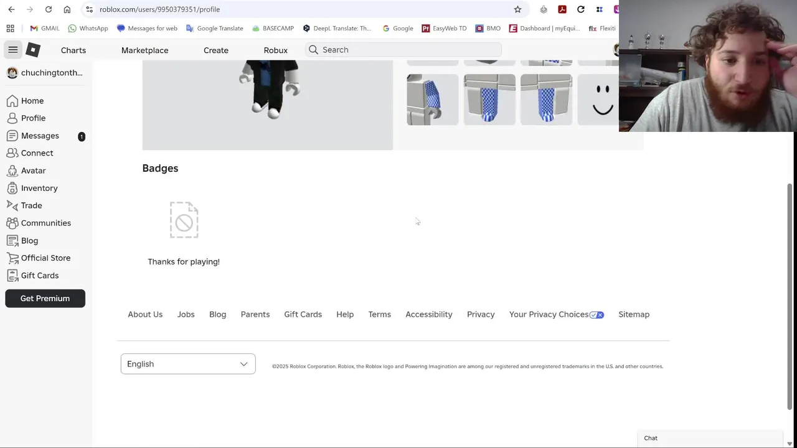The image size is (797, 448).
Task: Bookmark this page with star icon
Action: (517, 9)
